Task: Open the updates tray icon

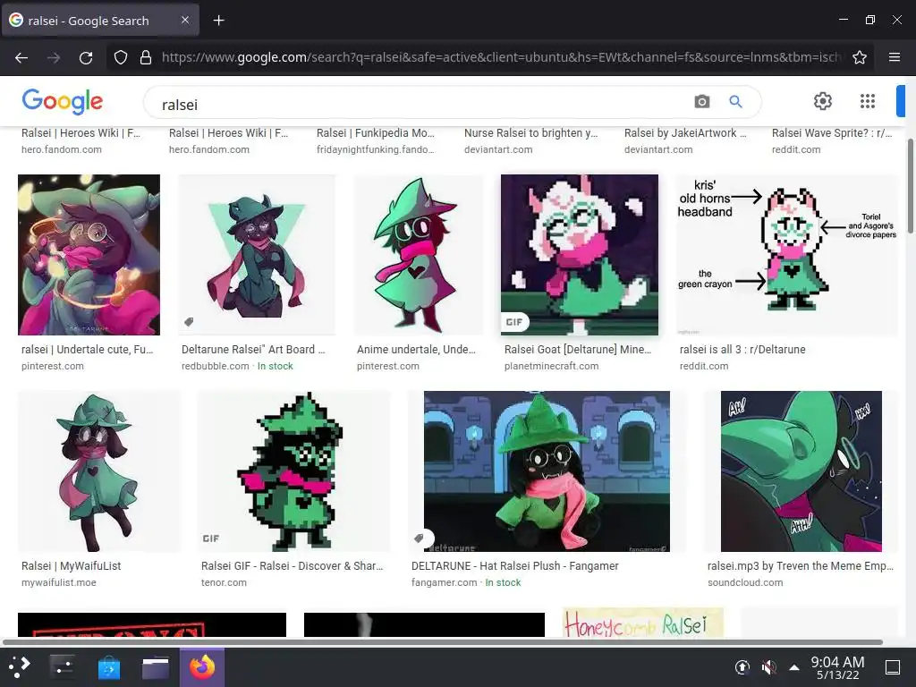Action: tap(742, 666)
